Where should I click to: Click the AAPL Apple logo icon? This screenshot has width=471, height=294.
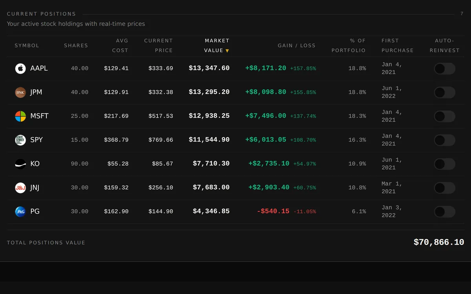click(20, 69)
